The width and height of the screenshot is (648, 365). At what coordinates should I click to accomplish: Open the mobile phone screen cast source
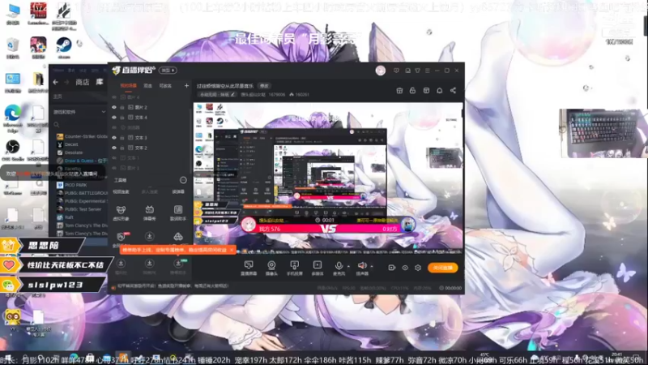294,268
